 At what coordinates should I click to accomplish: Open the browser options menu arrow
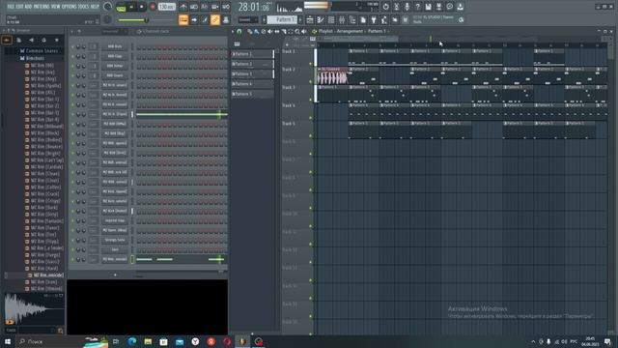(x=4, y=30)
